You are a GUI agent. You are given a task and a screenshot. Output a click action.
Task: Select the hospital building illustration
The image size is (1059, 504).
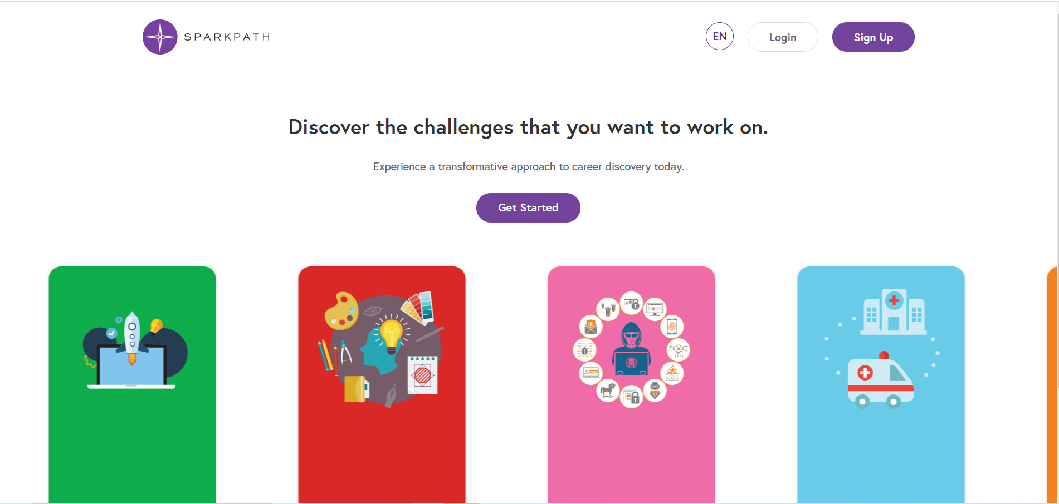pyautogui.click(x=894, y=312)
